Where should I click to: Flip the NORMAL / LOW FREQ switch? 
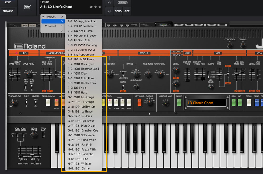(123, 75)
